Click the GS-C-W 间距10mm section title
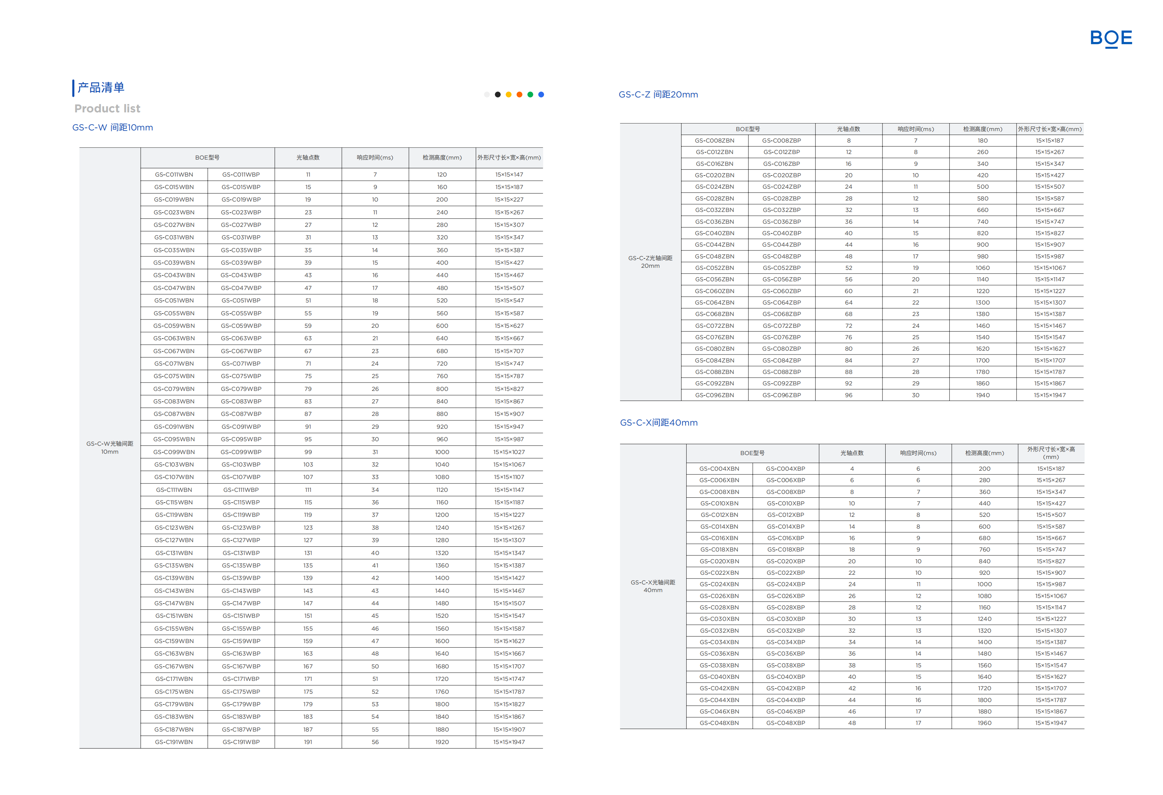Viewport: 1163px width, 795px height. click(113, 128)
